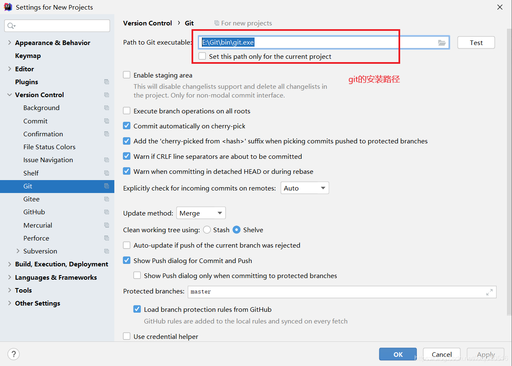Check Show Push dialog only for protected branches
This screenshot has height=366, width=512.
click(137, 276)
